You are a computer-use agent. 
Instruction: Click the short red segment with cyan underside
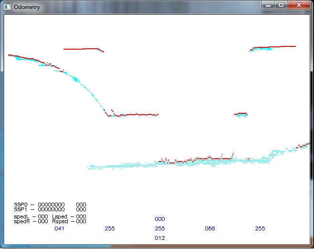(241, 114)
